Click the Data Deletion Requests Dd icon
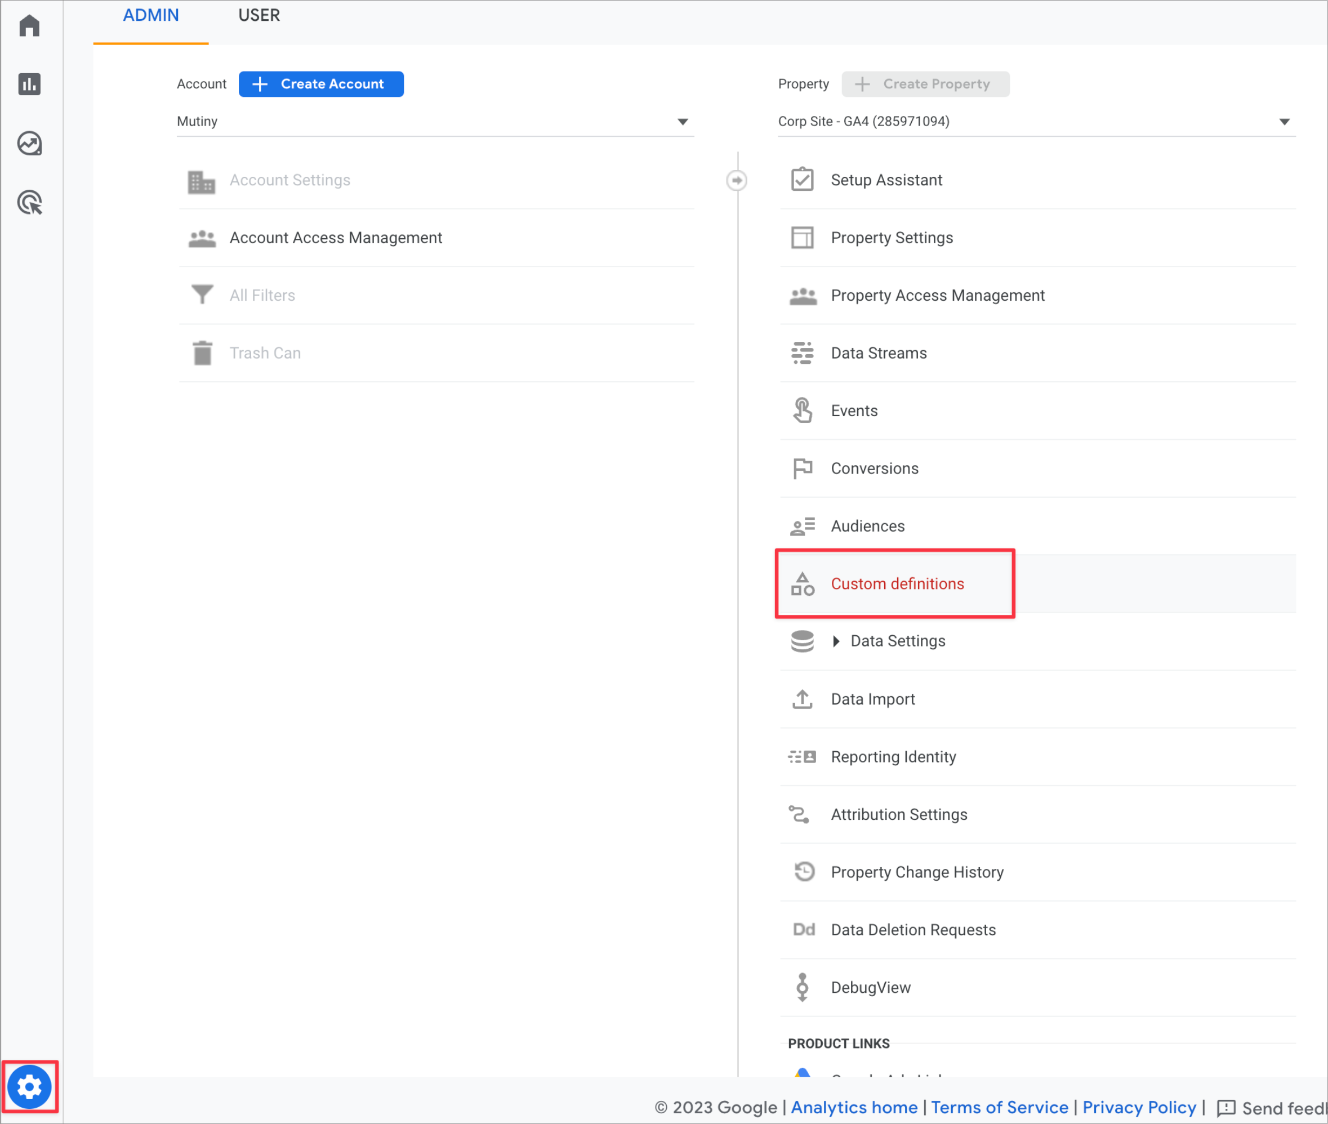 (804, 930)
